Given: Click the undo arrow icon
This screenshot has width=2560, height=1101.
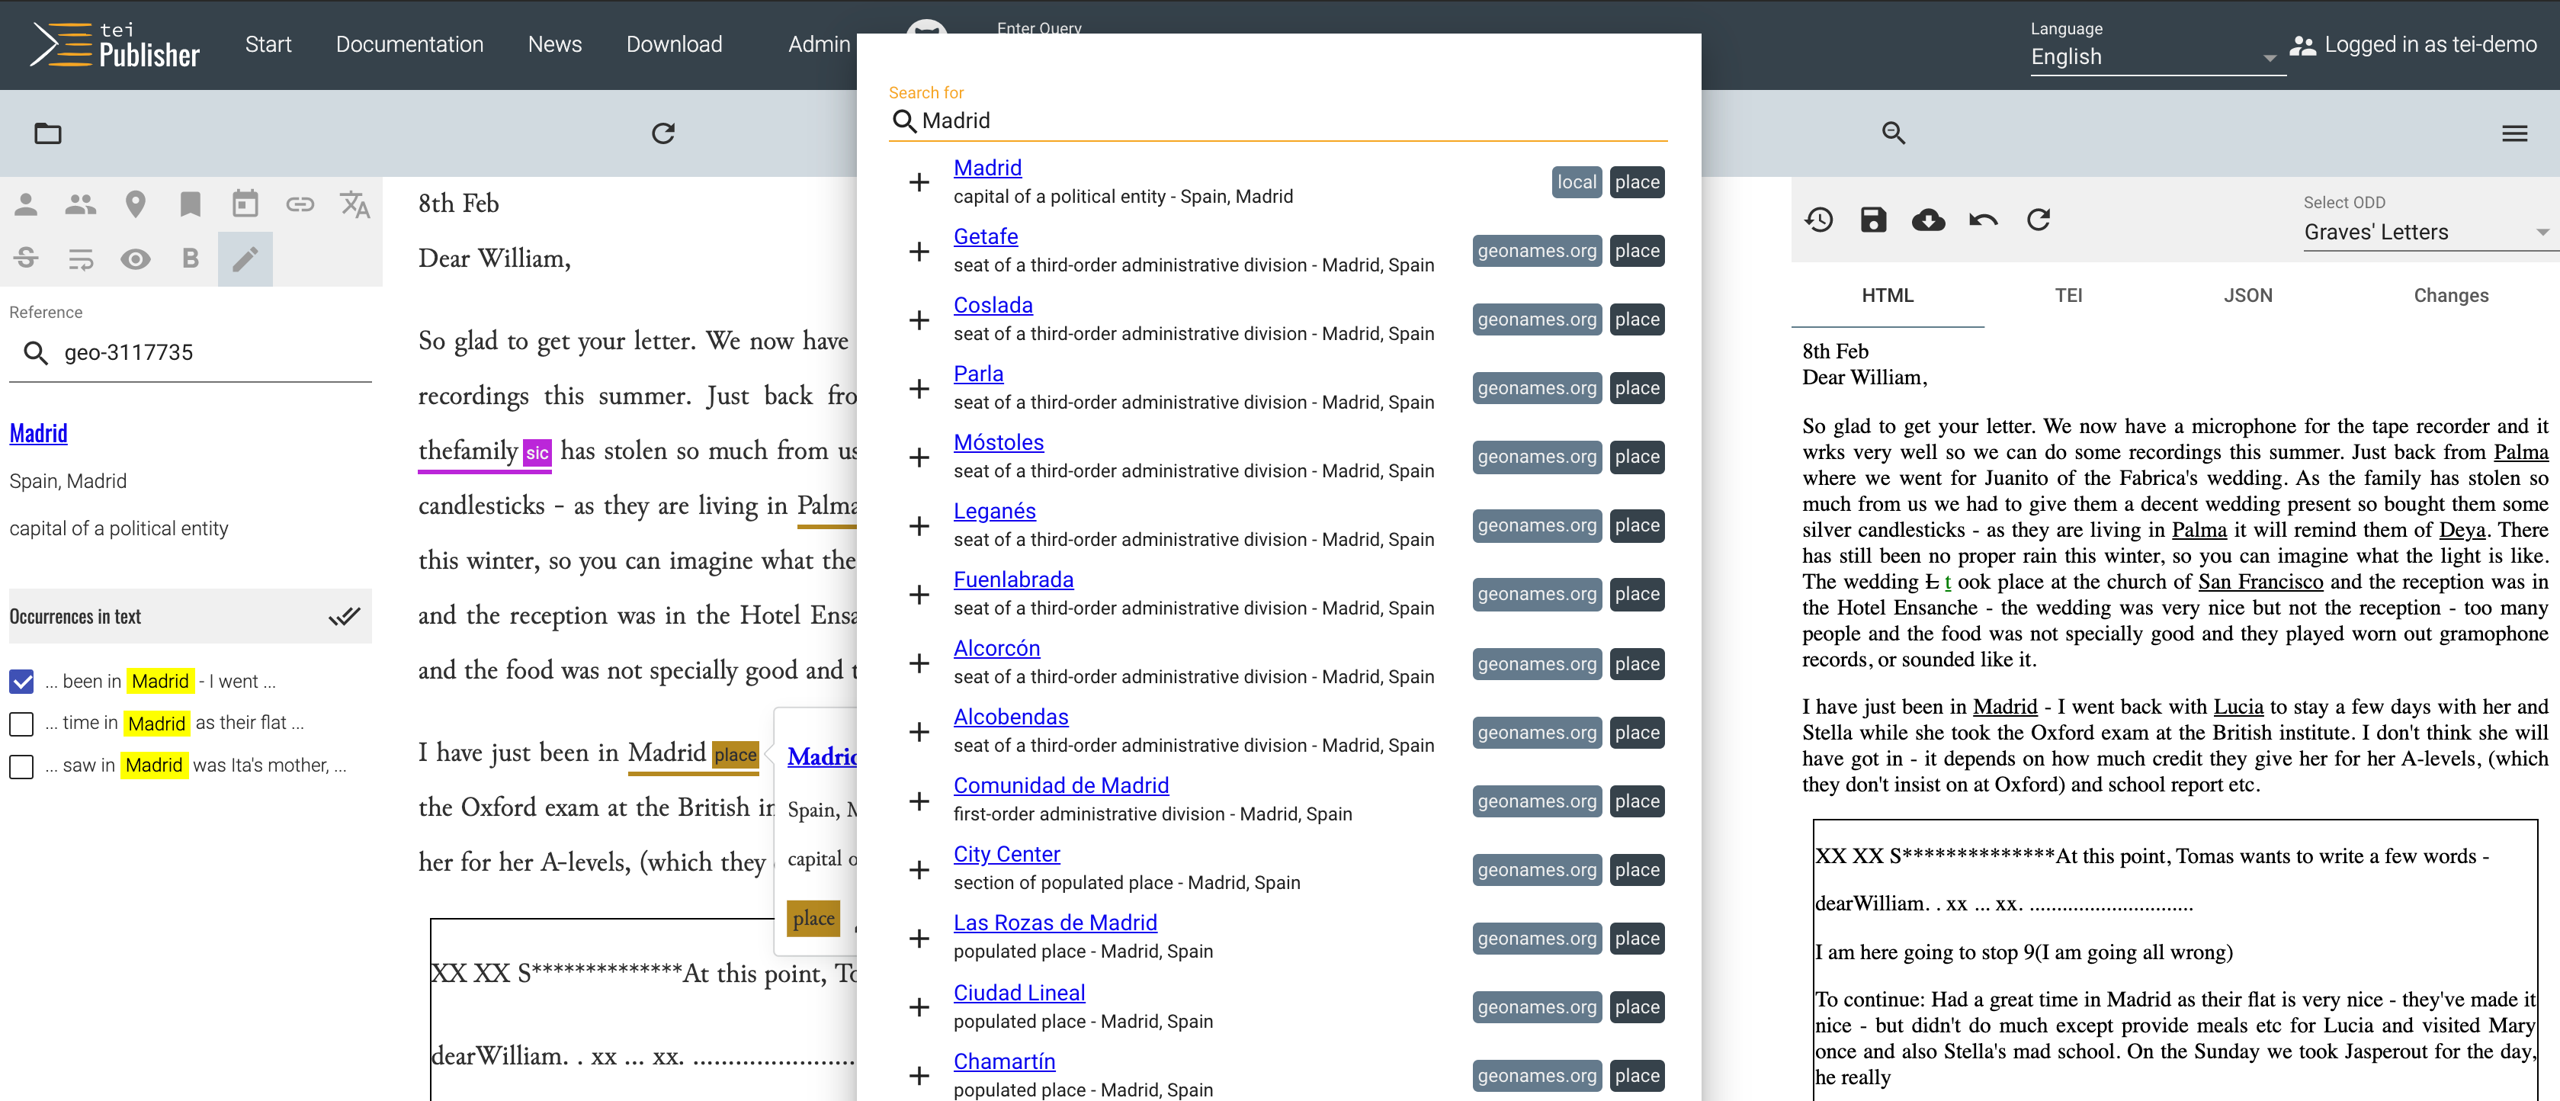Looking at the screenshot, I should pos(1983,220).
